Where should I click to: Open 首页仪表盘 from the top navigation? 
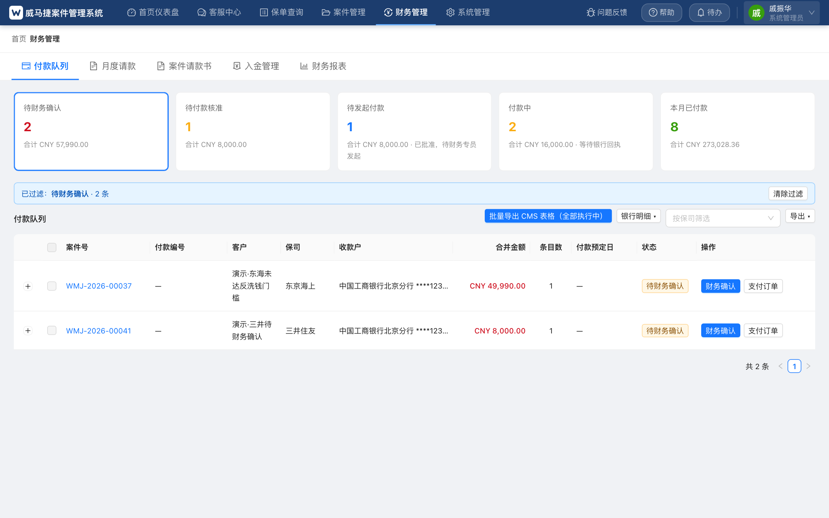click(153, 12)
